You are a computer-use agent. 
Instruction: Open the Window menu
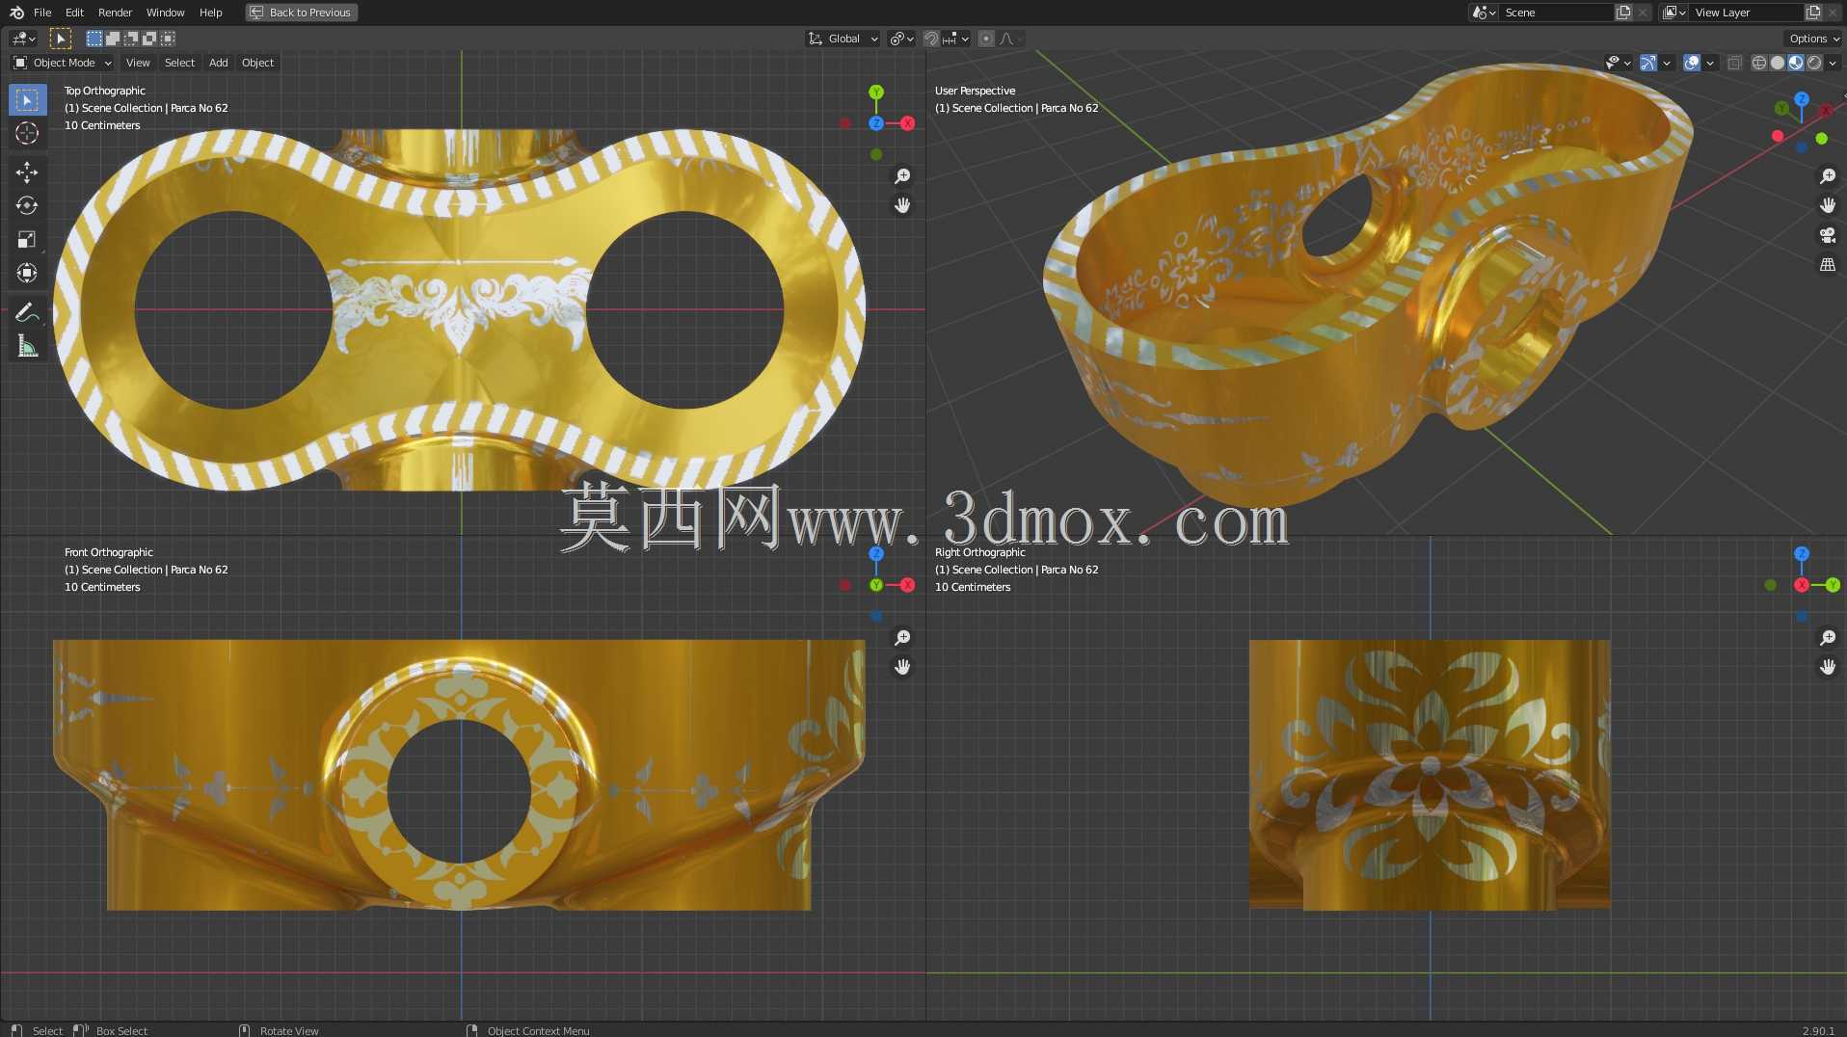pos(165,13)
